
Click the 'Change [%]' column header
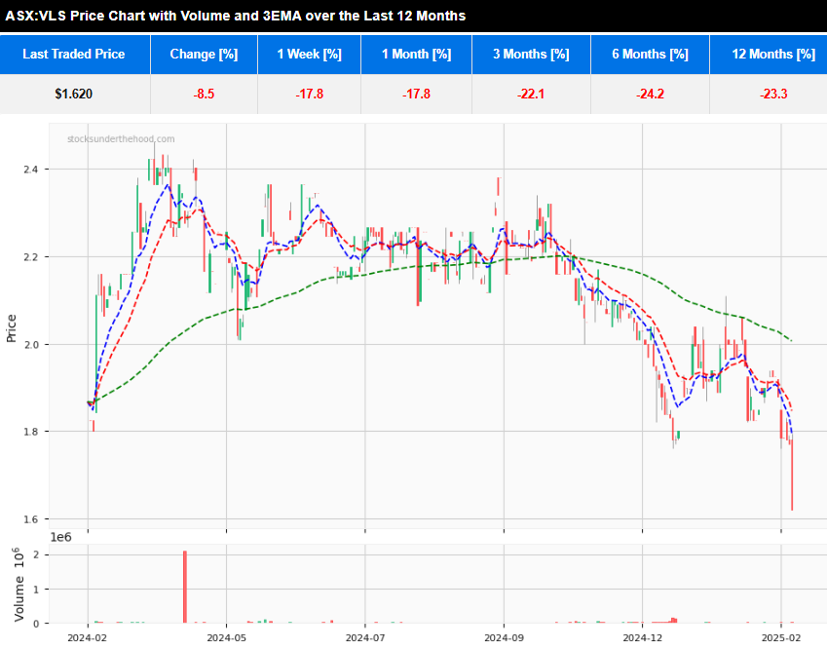point(205,54)
